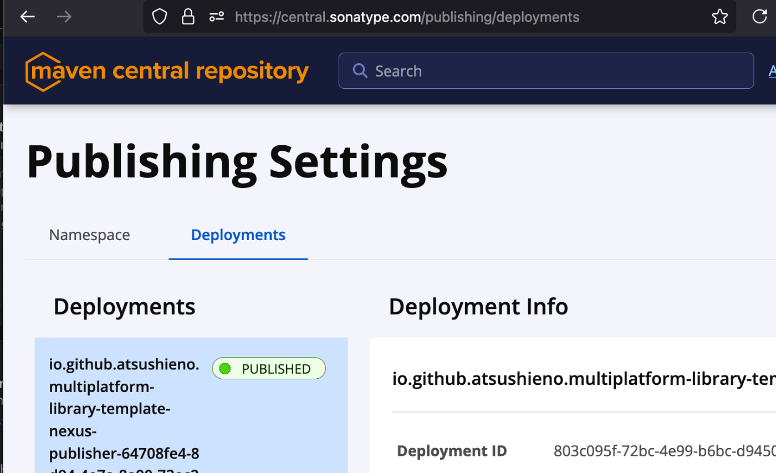Switch to the Namespace tab

tap(89, 235)
